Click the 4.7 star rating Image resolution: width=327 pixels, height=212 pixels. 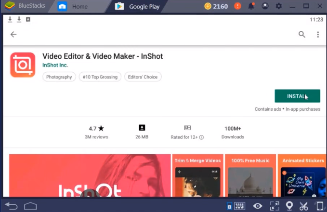coord(96,128)
